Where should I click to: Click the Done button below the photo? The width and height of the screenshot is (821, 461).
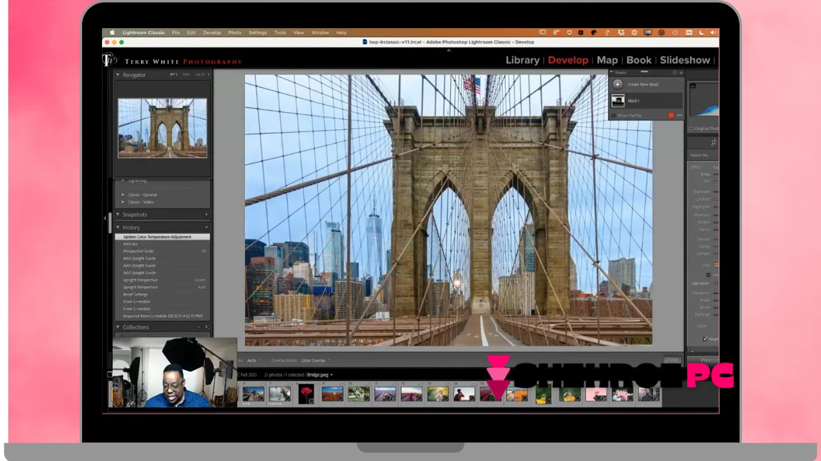[x=672, y=360]
